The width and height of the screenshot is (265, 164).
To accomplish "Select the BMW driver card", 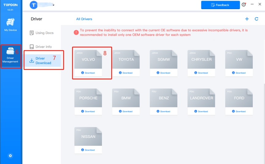I will point(126,98).
